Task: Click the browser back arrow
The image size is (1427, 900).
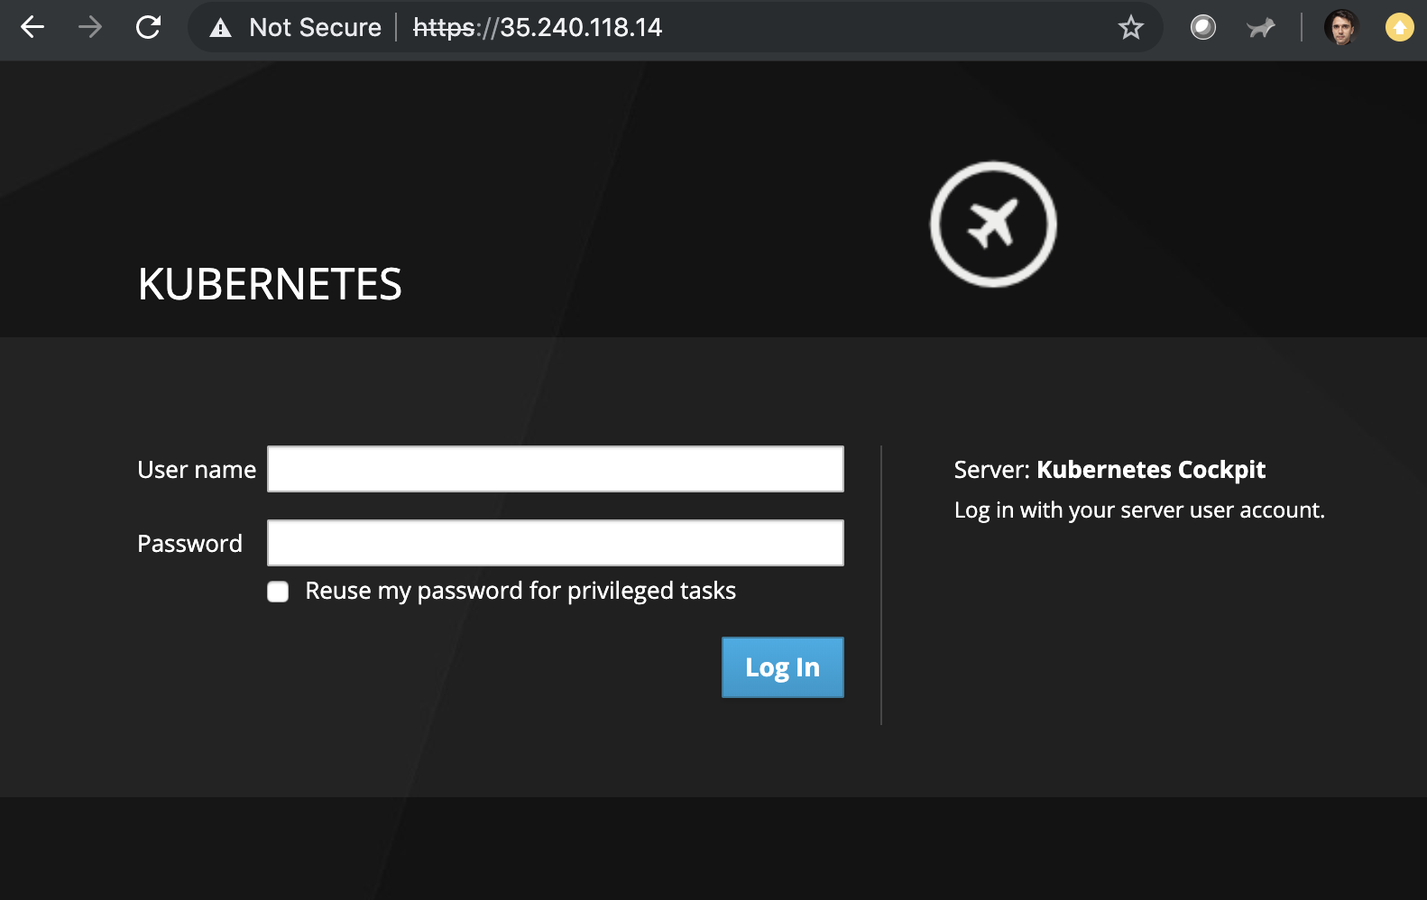Action: click(x=32, y=27)
